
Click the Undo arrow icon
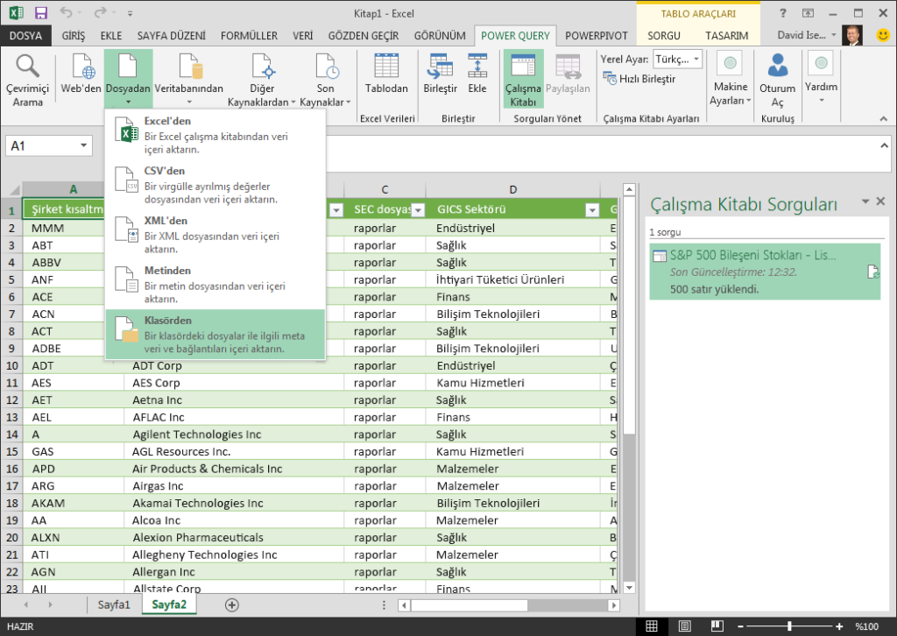67,12
